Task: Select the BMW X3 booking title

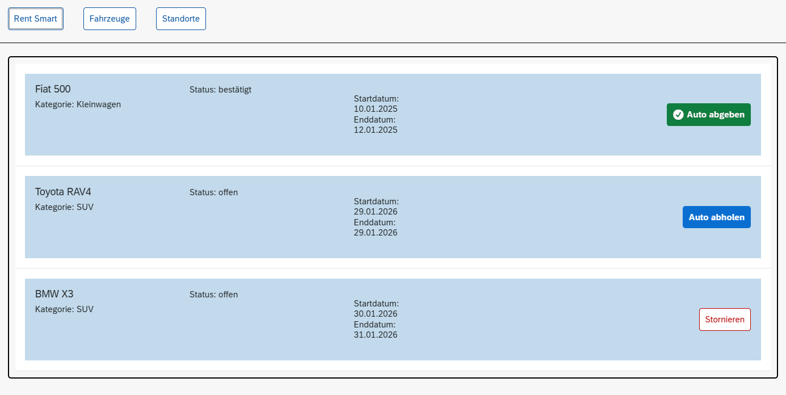Action: point(54,294)
